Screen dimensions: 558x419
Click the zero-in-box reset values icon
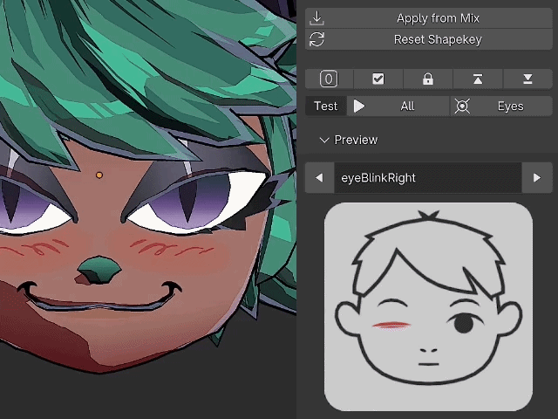pyautogui.click(x=329, y=79)
